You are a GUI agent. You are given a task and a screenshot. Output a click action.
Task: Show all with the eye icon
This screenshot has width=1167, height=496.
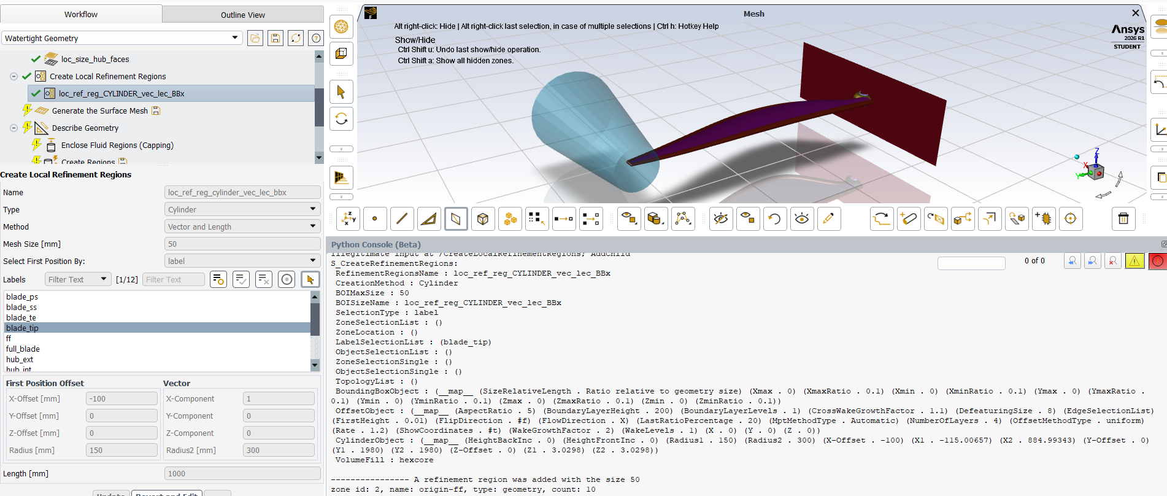(802, 219)
